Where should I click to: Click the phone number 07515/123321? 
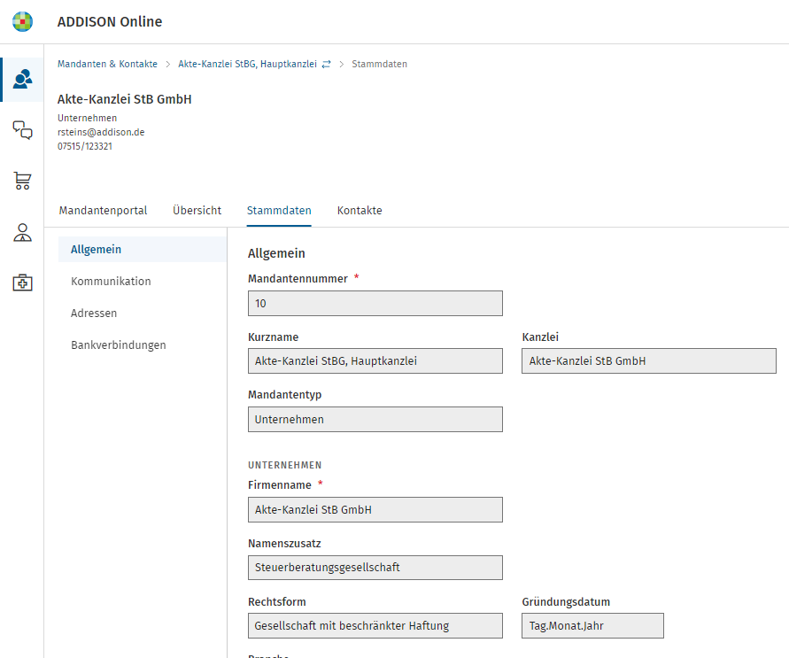point(84,146)
